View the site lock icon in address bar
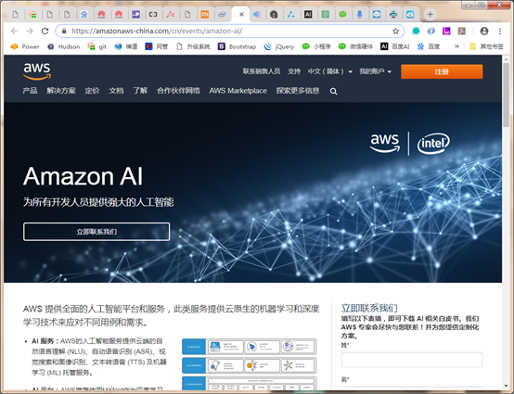Screen dimensions: 514x394 (64, 32)
